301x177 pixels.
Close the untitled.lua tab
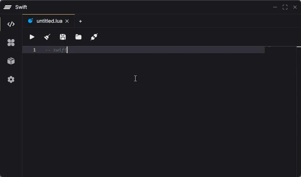coord(67,21)
